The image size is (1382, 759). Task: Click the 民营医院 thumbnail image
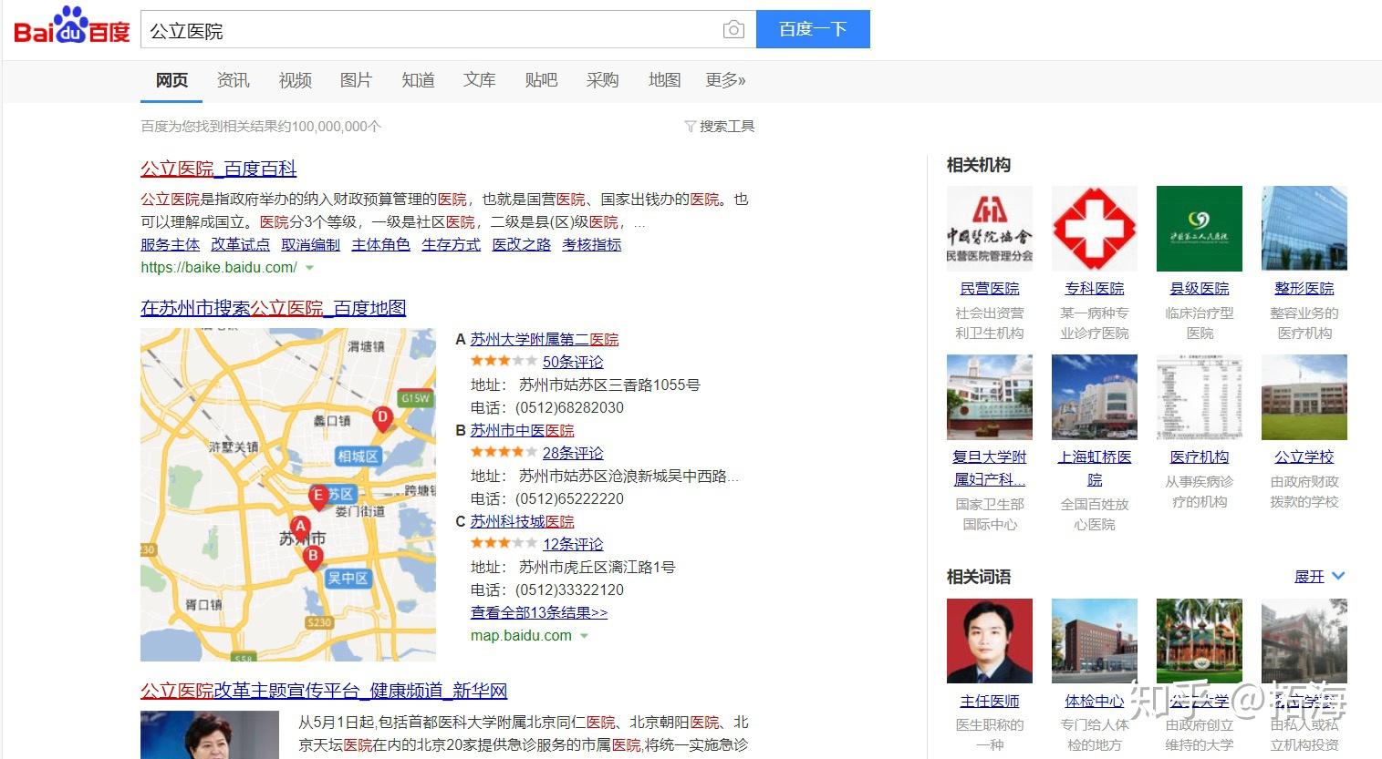990,229
